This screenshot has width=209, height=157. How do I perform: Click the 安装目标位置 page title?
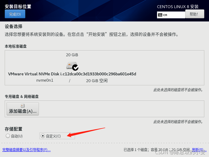[18, 6]
